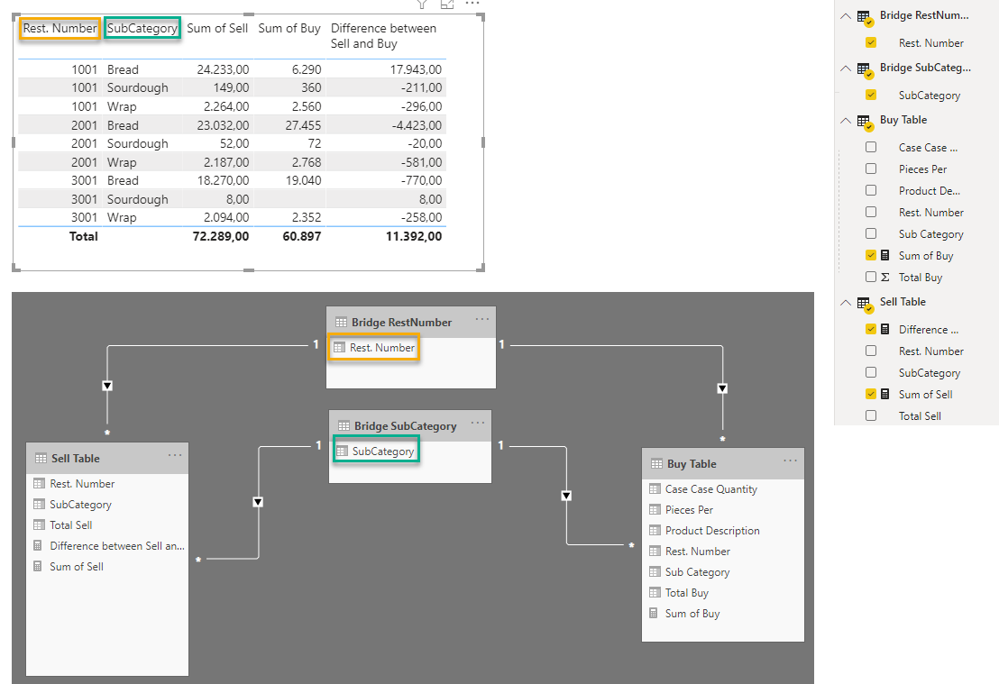Click the table icon in Sell Table card header
The height and width of the screenshot is (684, 999).
(41, 459)
